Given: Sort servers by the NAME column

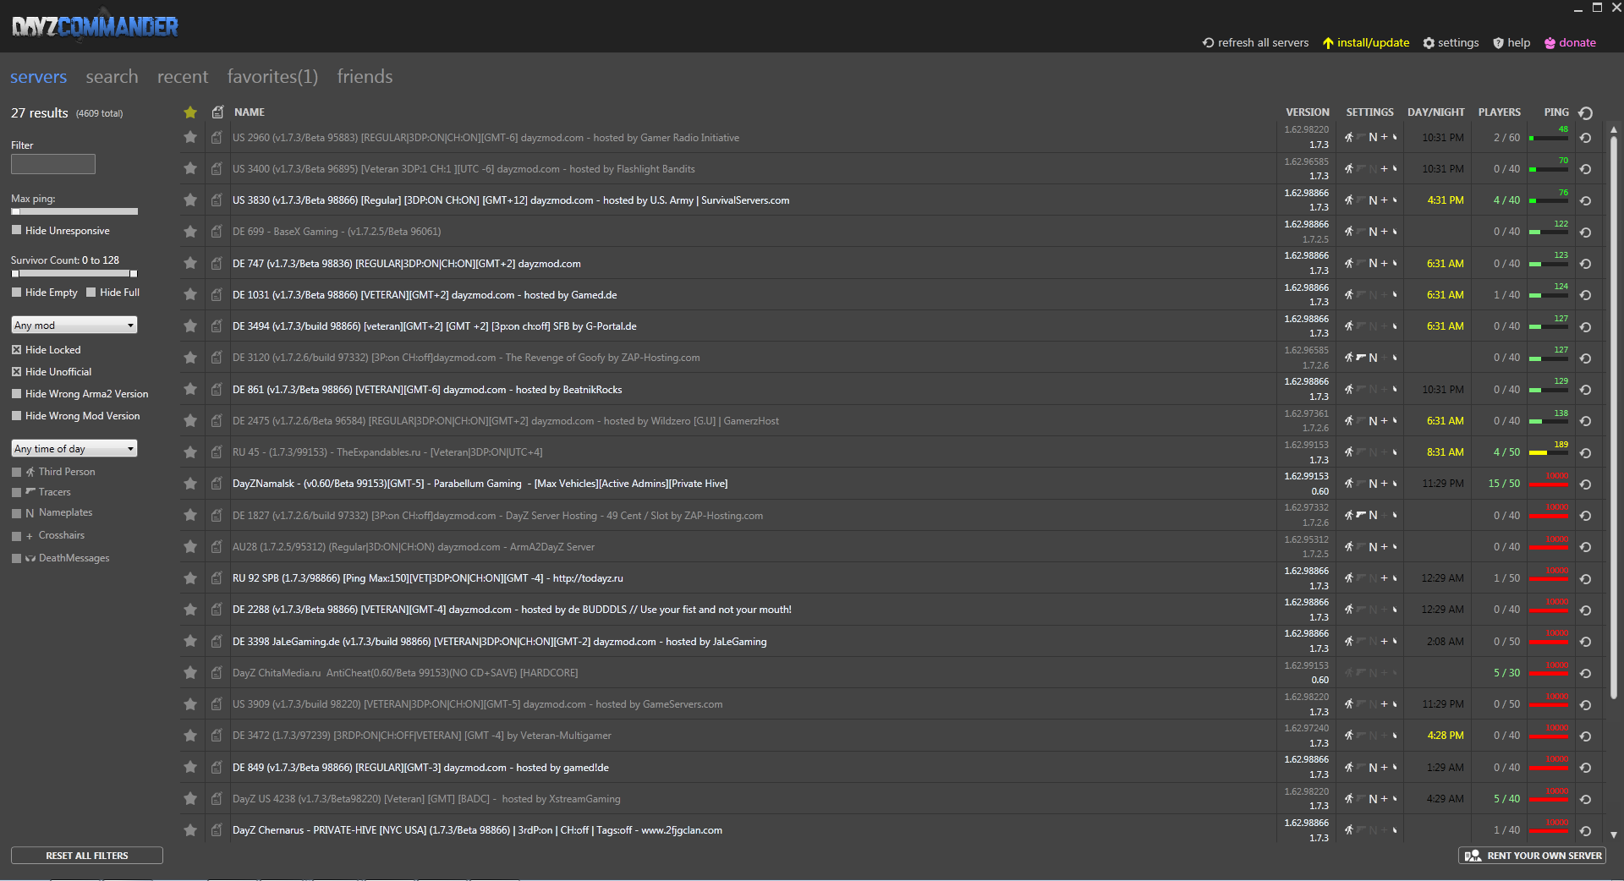Looking at the screenshot, I should coord(250,112).
